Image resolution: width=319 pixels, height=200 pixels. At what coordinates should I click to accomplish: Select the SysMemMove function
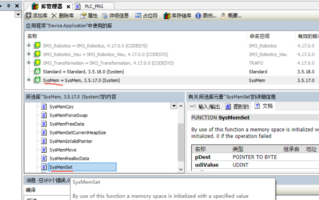point(63,150)
